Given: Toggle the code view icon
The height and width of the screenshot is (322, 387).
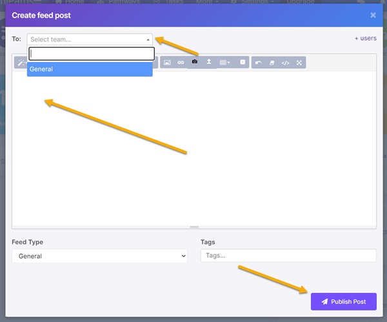Looking at the screenshot, I should pos(286,63).
